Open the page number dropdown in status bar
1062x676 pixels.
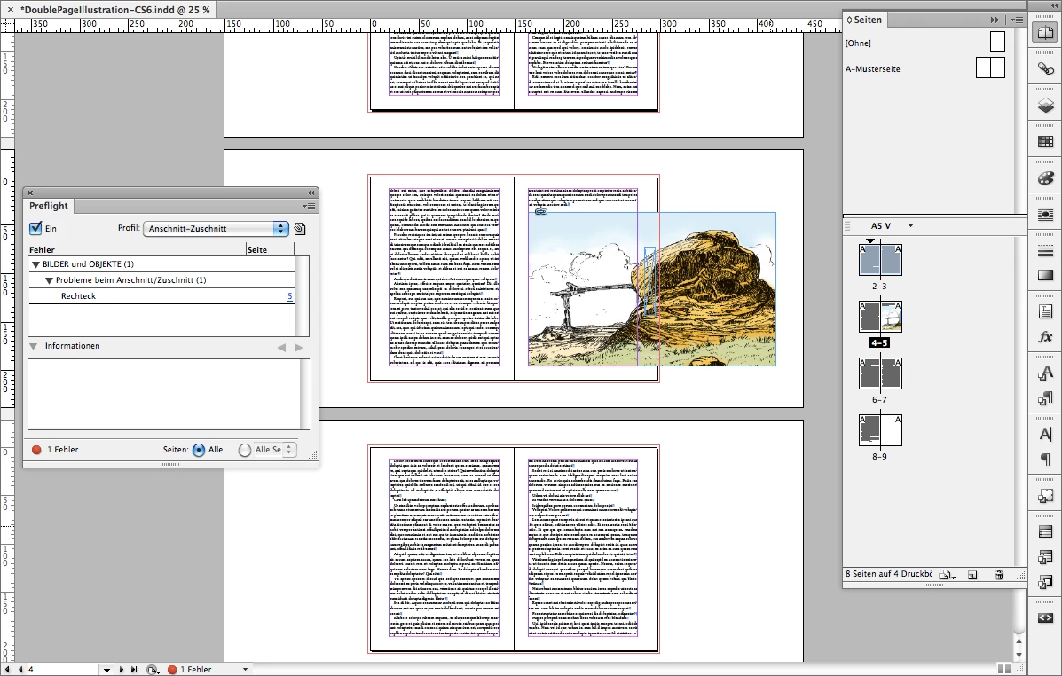(106, 670)
